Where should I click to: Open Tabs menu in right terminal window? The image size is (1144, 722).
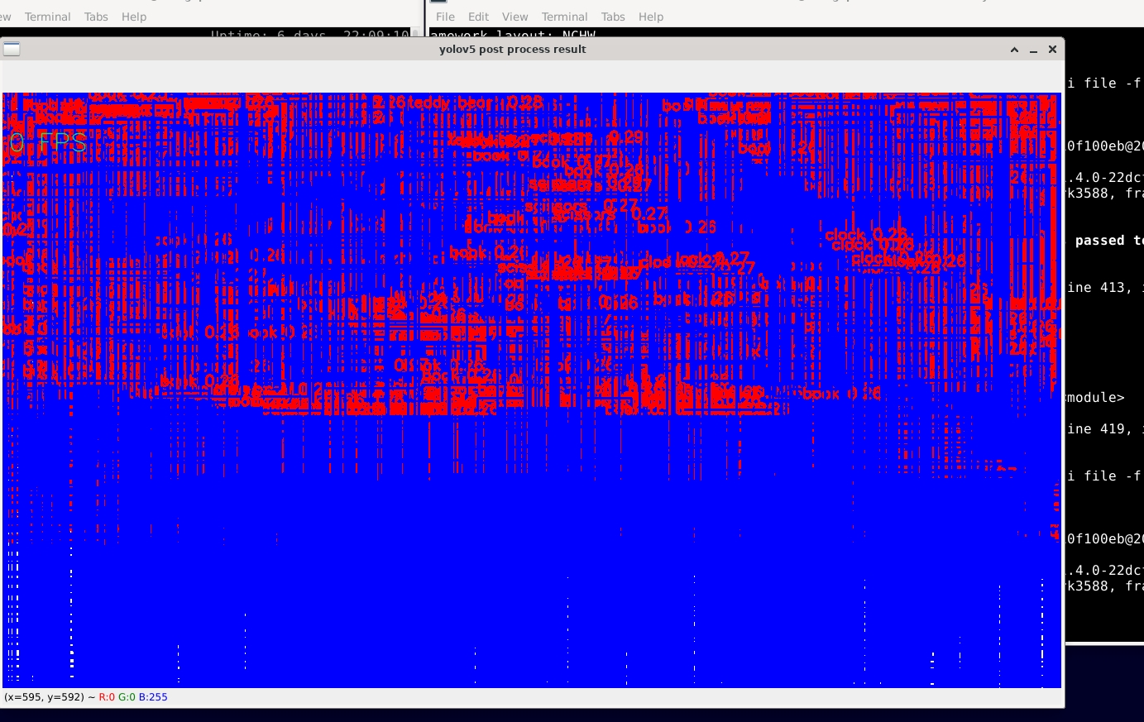613,17
